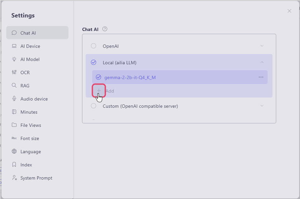Open the Minutes settings tab
The width and height of the screenshot is (300, 199).
tap(29, 112)
